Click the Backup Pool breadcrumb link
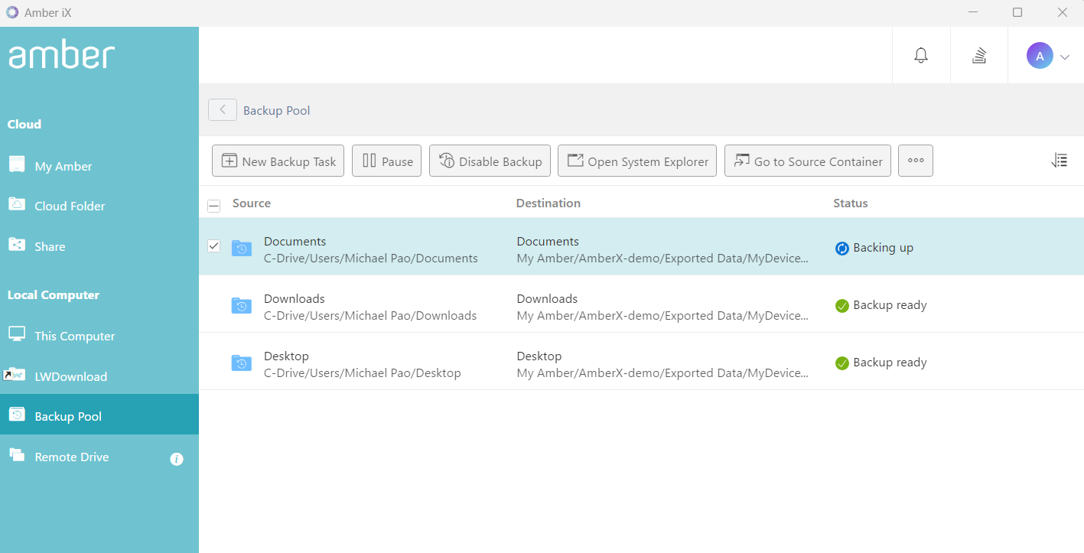Viewport: 1084px width, 553px height. [x=276, y=110]
